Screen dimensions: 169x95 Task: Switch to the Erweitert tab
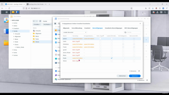pyautogui.click(x=87, y=28)
